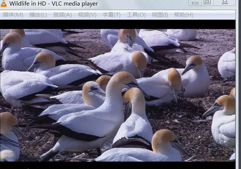Click the VLC cone icon in title bar
This screenshot has width=241, height=169.
coord(4,3)
